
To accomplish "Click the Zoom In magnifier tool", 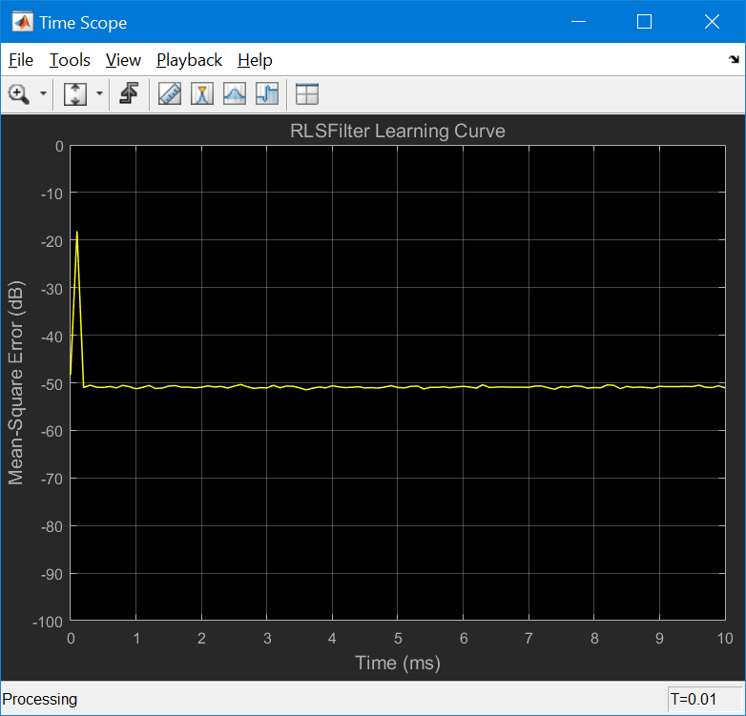I will click(x=19, y=93).
